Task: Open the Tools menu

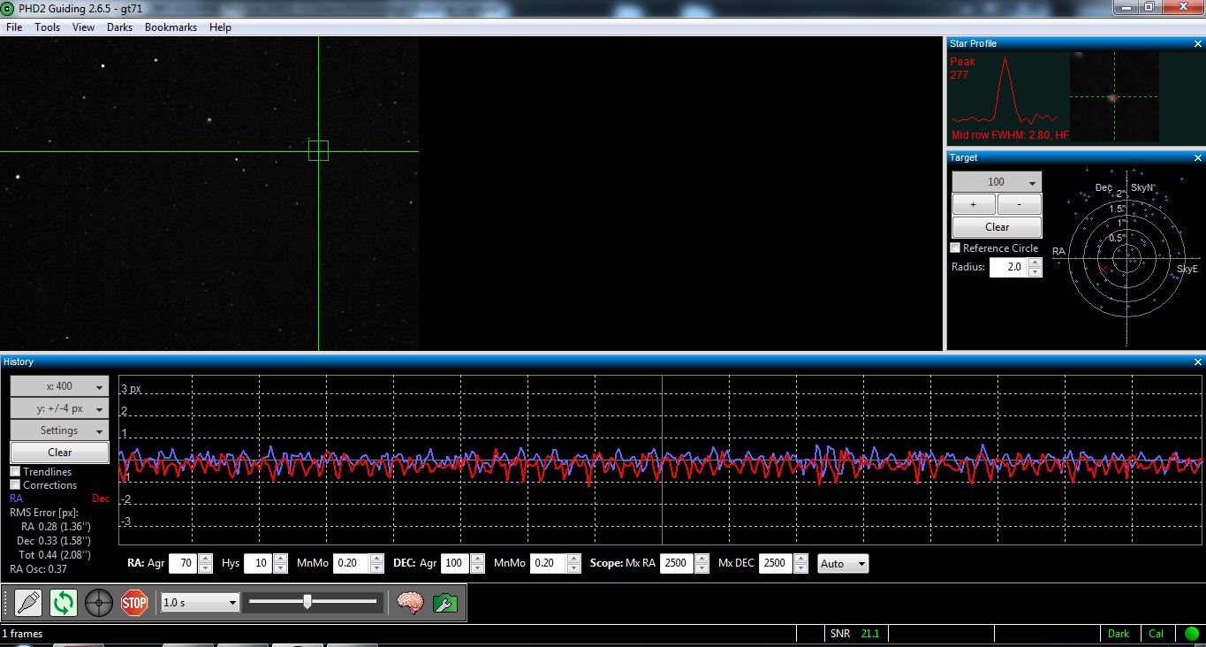Action: click(48, 27)
